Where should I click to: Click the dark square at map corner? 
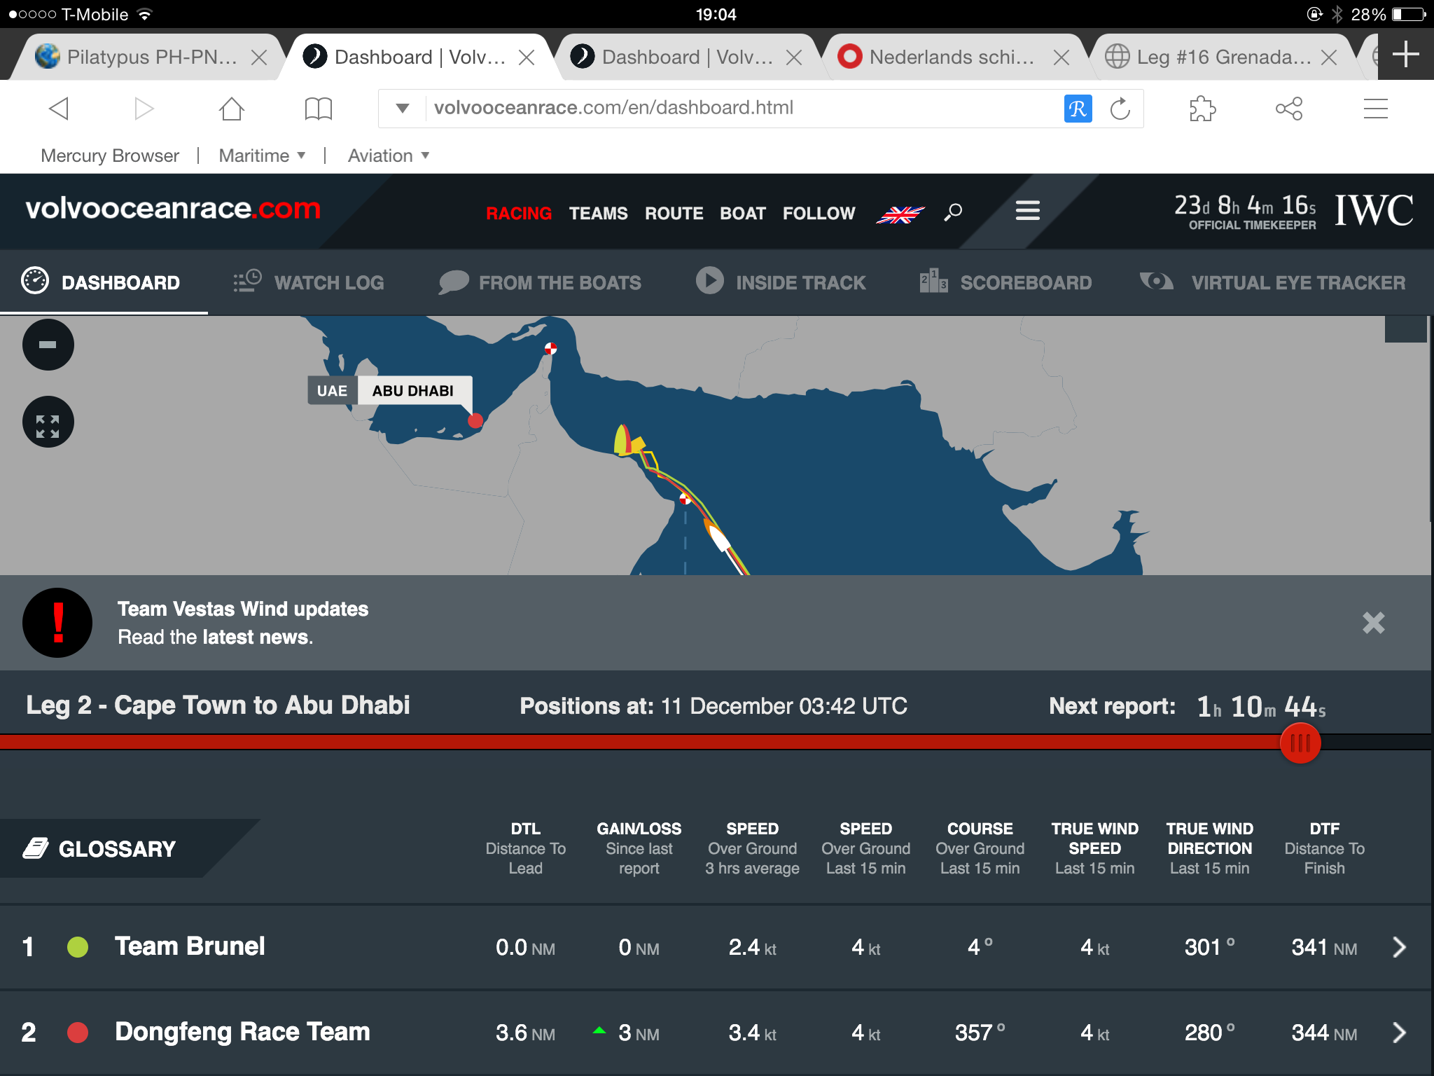[1405, 329]
